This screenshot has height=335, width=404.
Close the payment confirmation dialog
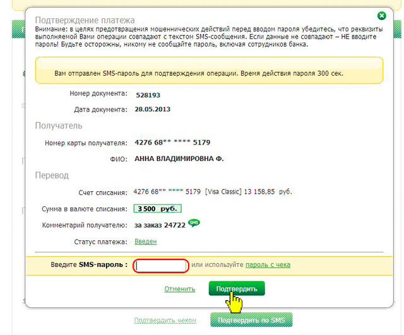[x=381, y=16]
